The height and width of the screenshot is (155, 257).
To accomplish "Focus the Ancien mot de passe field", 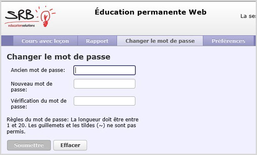I will (x=105, y=70).
